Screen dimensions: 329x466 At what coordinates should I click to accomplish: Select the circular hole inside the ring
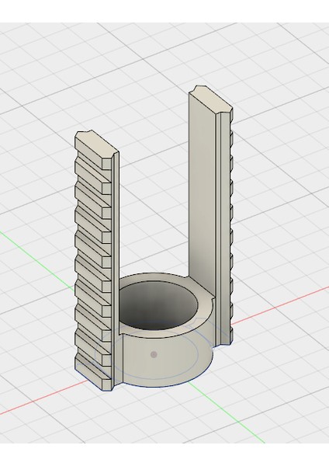point(158,306)
